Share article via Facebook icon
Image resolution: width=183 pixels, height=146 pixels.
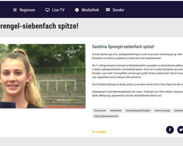coord(170,130)
